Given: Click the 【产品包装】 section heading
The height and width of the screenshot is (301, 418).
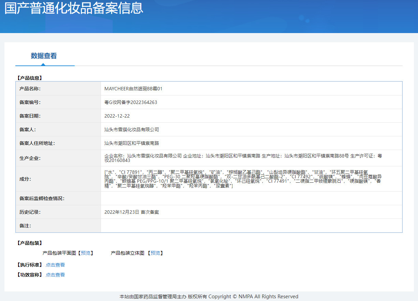Looking at the screenshot, I should [29, 243].
